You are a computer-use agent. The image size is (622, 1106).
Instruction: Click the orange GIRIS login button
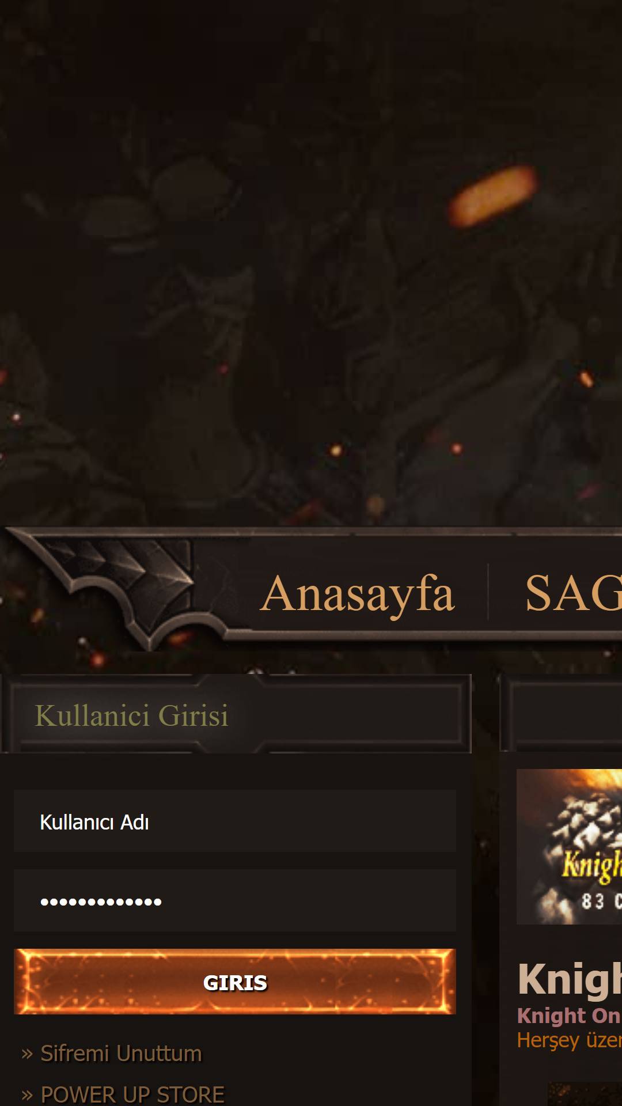pyautogui.click(x=235, y=982)
